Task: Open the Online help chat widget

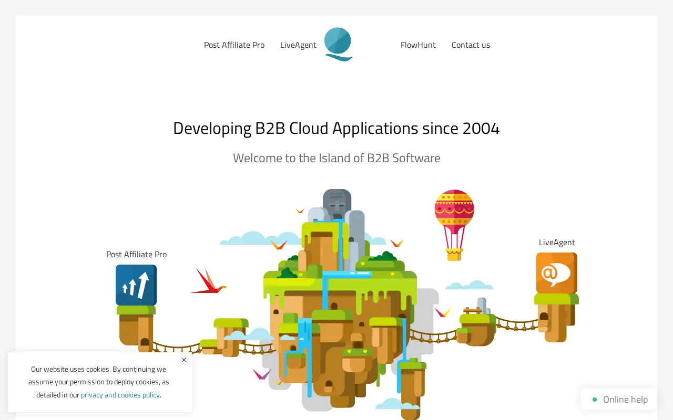Action: (x=619, y=400)
